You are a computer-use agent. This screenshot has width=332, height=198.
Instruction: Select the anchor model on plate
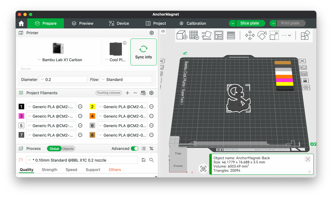pos(238,99)
